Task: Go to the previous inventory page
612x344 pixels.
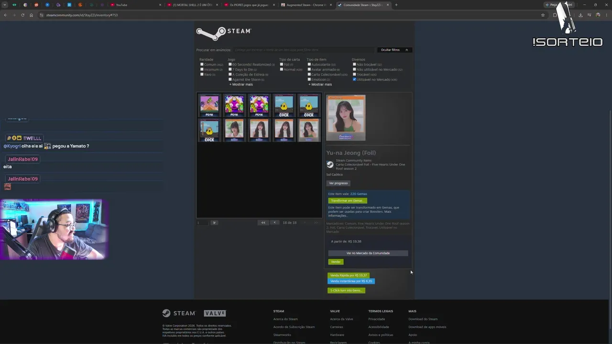Action: (x=274, y=223)
